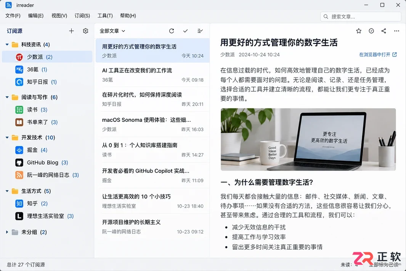The width and height of the screenshot is (406, 271).
Task: Open the 视图(V) menu
Action: [59, 16]
